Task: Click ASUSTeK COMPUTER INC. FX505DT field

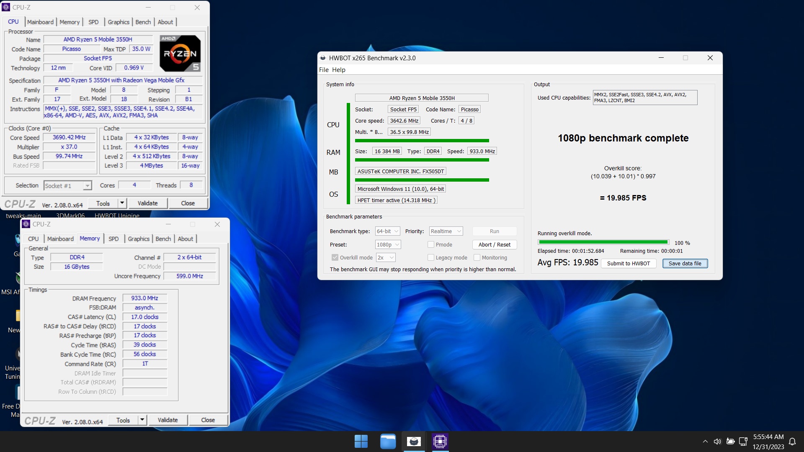Action: (401, 171)
